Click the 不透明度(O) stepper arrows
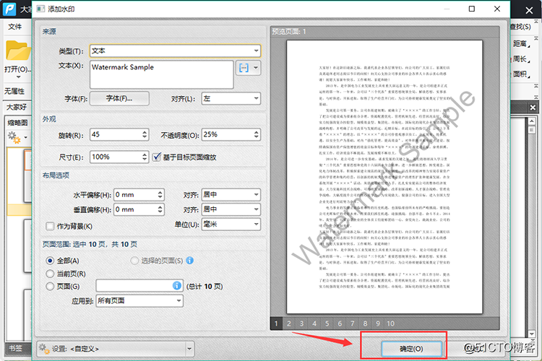This screenshot has height=361, width=542. pos(256,134)
